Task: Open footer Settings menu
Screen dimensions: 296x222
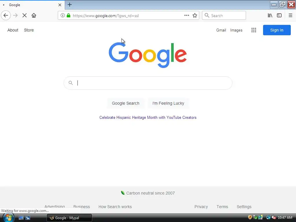Action: point(244,207)
